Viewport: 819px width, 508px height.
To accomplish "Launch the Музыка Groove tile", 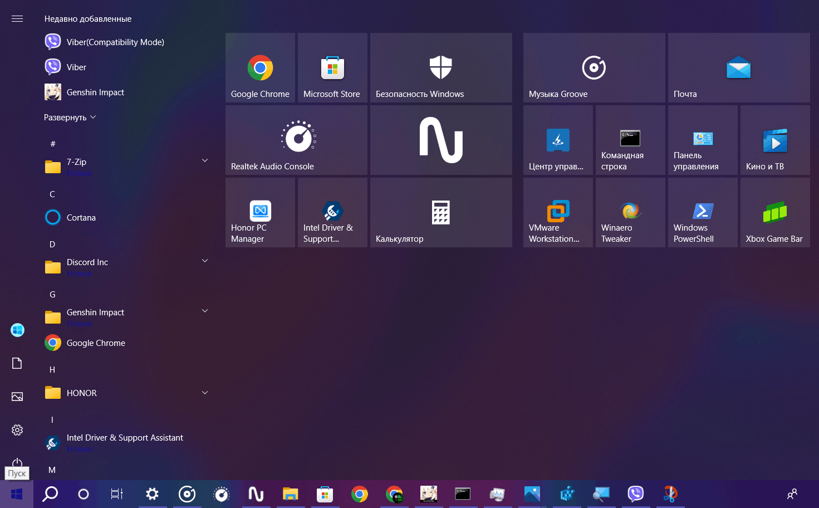I will tap(594, 67).
